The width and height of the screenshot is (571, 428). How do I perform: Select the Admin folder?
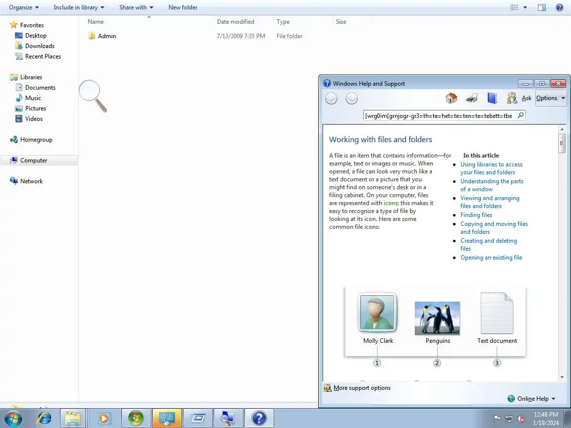click(107, 36)
